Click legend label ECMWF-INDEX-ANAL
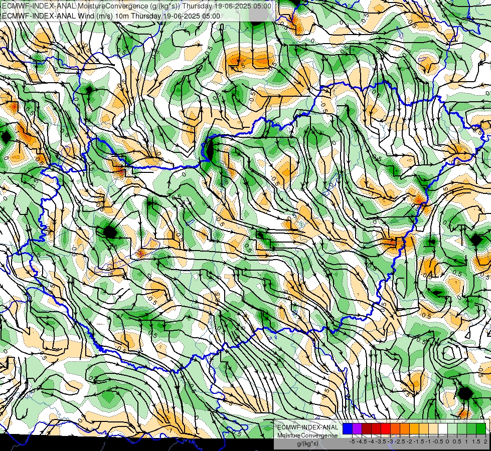491x451 pixels. (307, 427)
